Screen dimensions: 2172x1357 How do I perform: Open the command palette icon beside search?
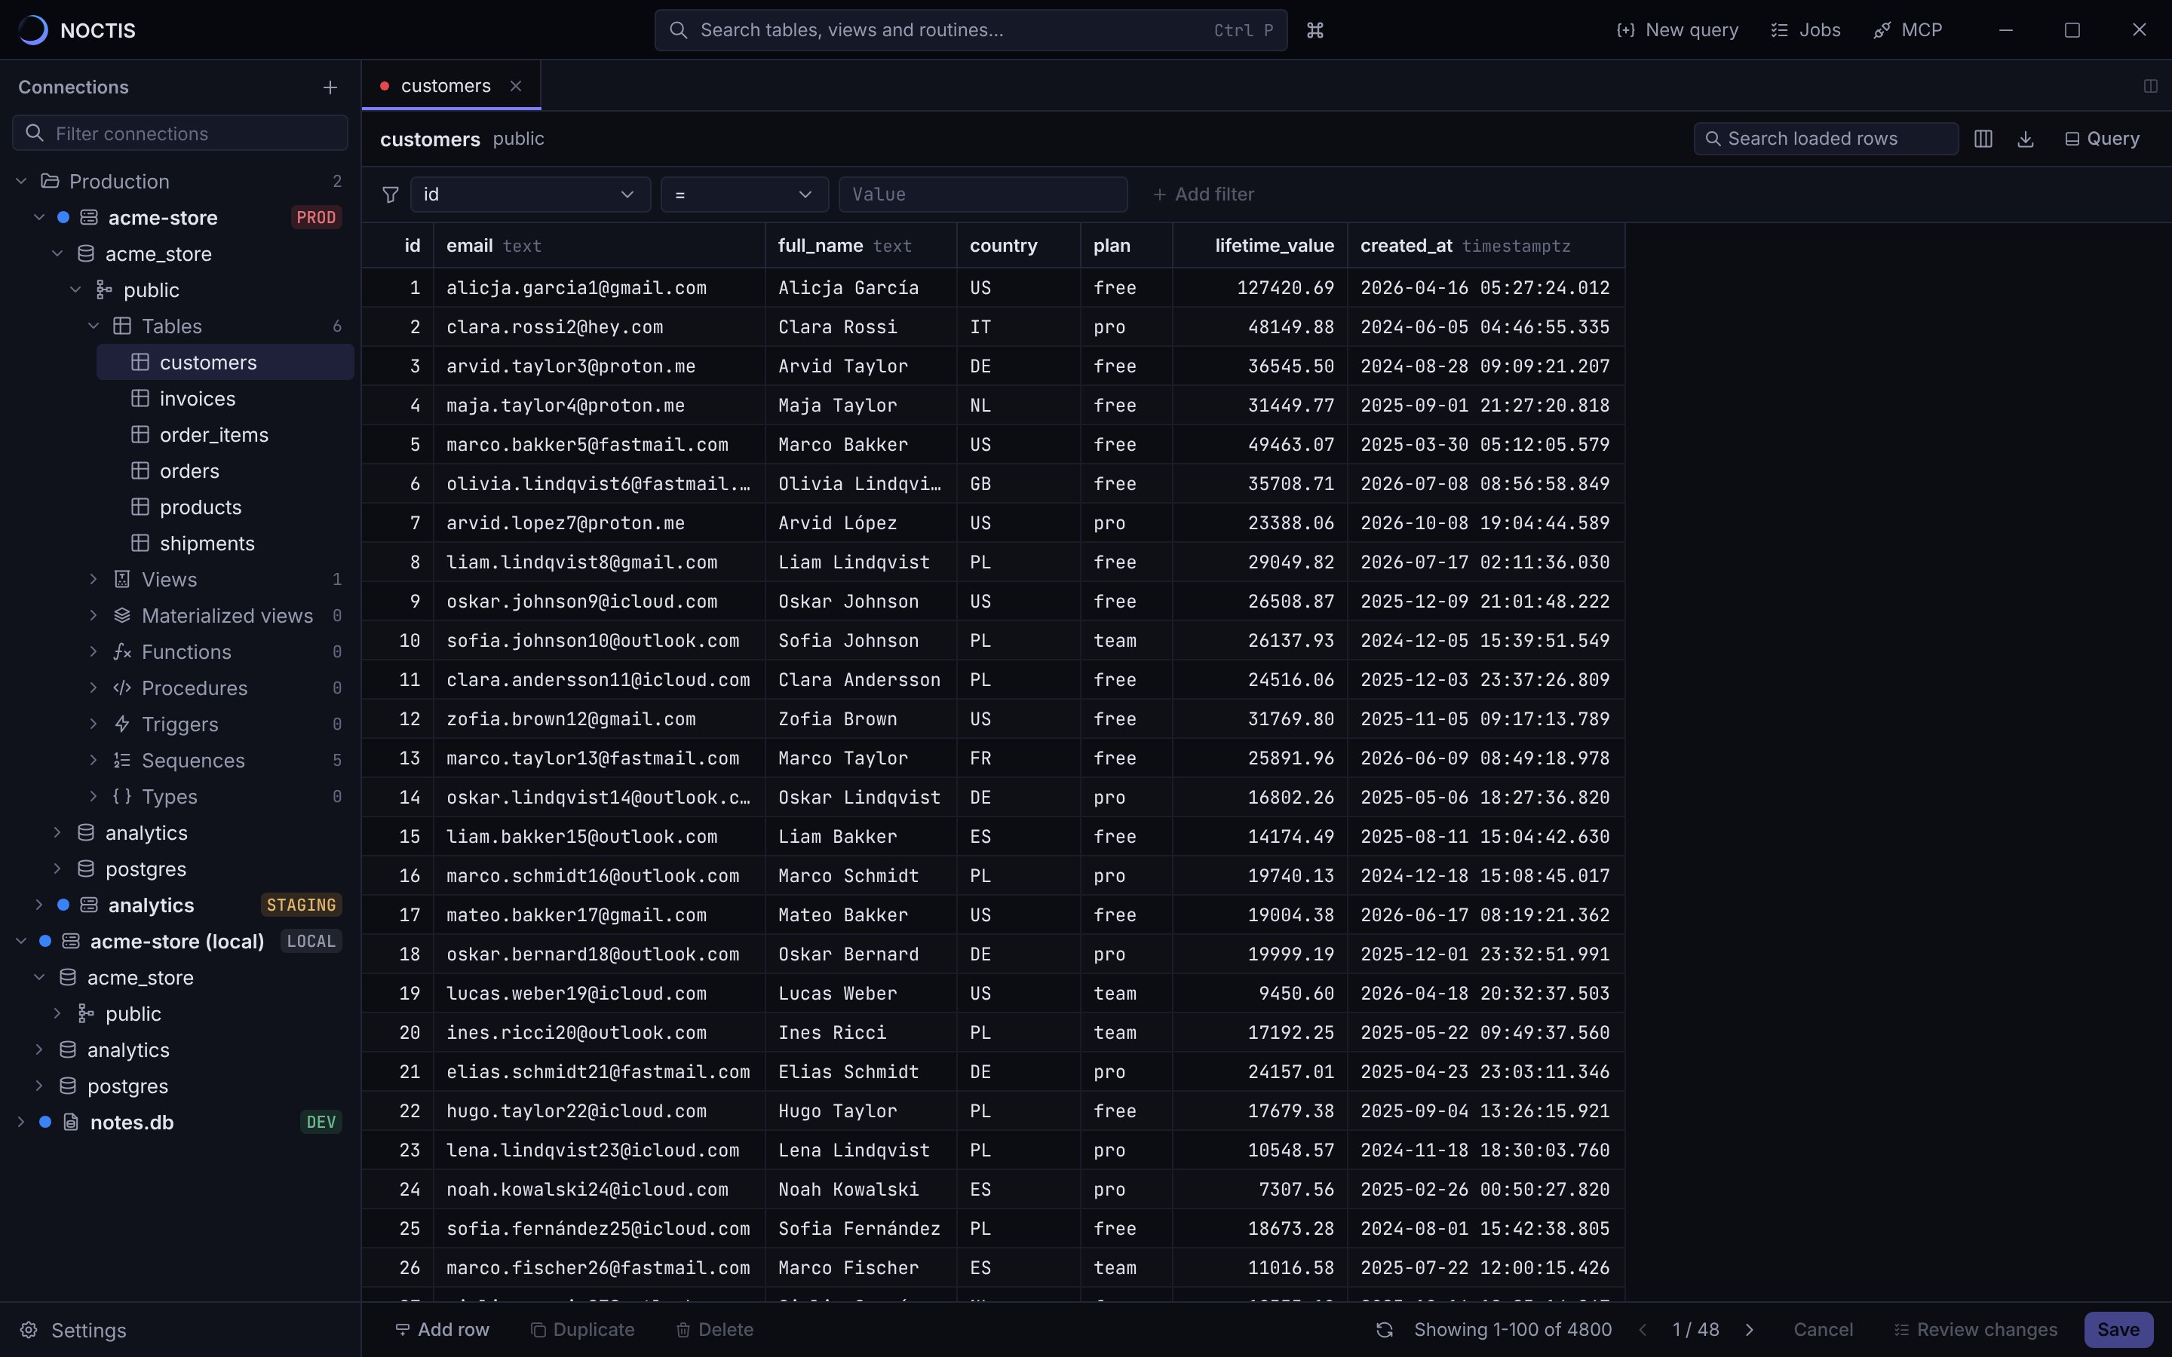1315,30
